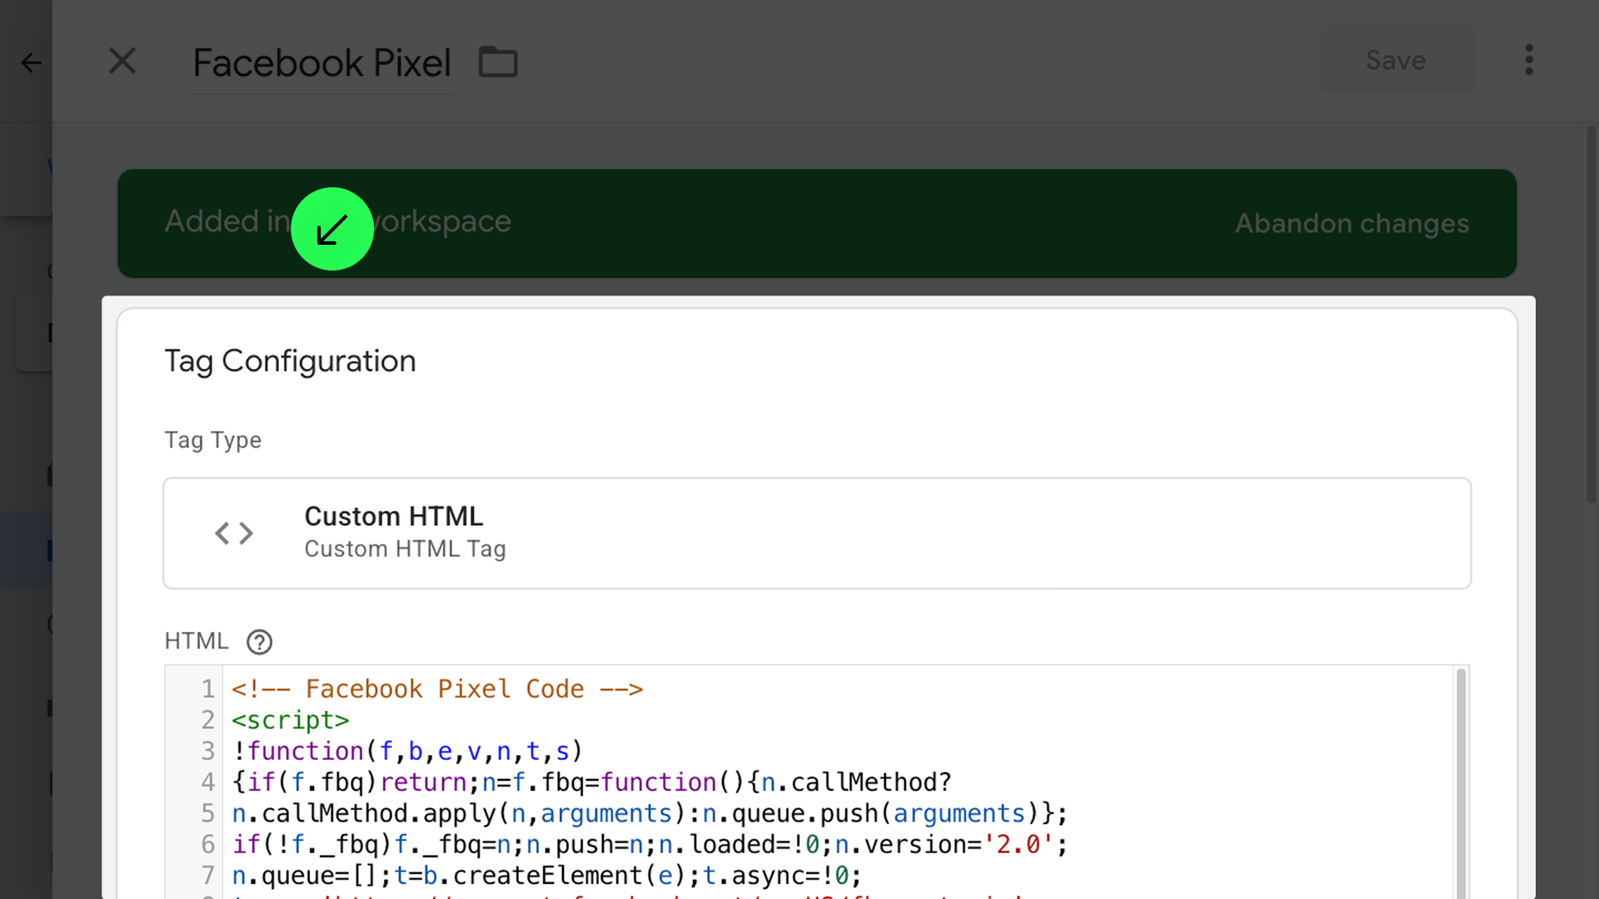Click the HTML editor vertical scrollbar
The image size is (1599, 899).
tap(1461, 782)
